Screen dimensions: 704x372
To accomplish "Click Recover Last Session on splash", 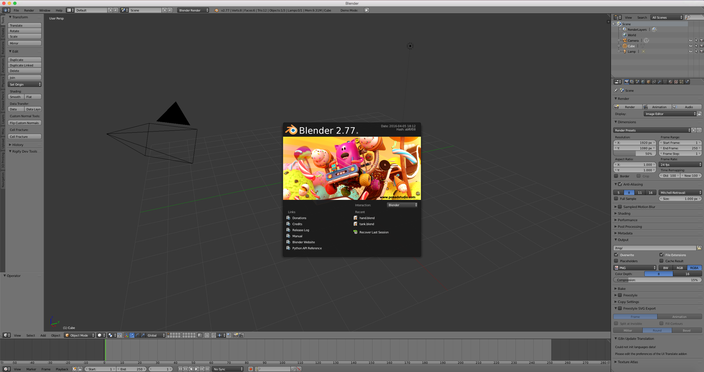I will point(374,232).
